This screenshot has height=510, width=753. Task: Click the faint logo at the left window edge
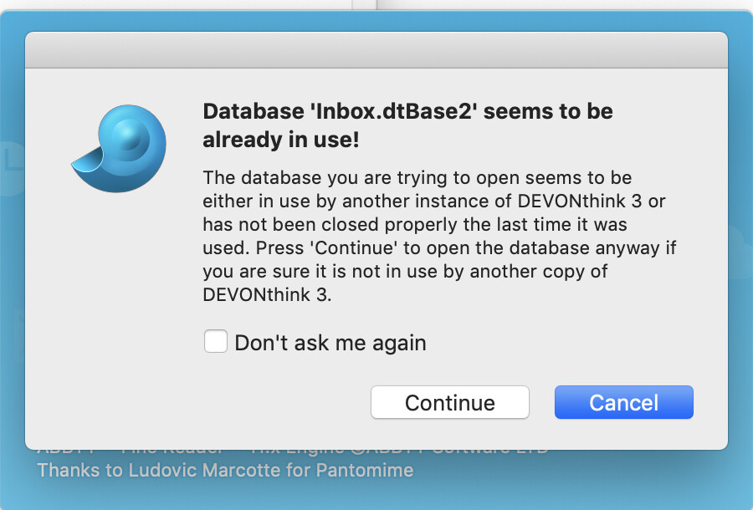[12, 168]
